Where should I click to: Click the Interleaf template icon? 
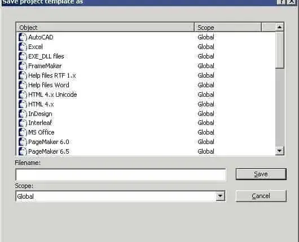[x=23, y=123]
